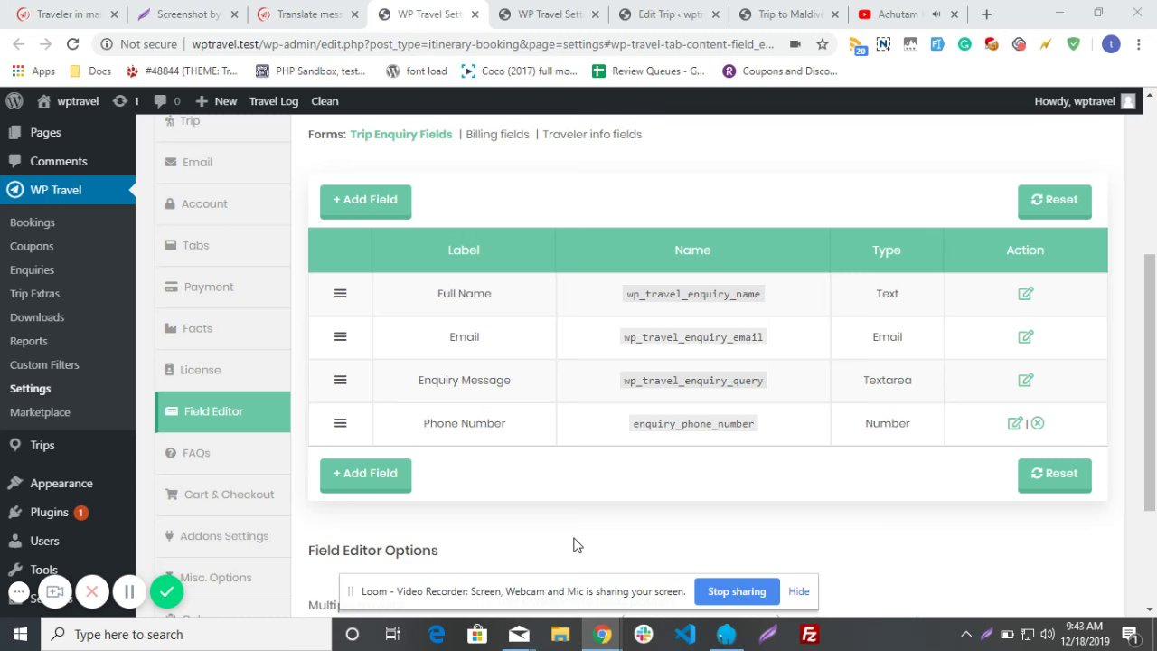Add a field using button above table

coord(365,201)
